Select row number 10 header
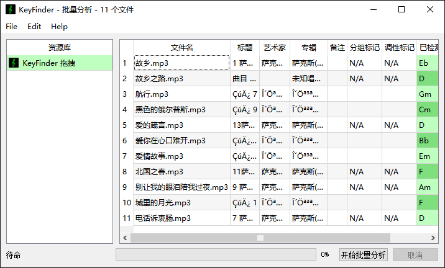 (126, 203)
